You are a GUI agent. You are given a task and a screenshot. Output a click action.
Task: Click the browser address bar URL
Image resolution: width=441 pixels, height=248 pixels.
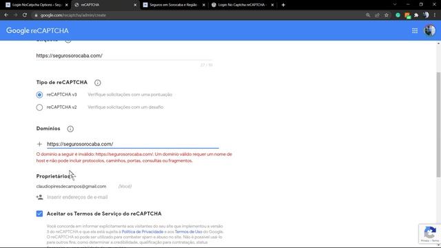point(73,15)
